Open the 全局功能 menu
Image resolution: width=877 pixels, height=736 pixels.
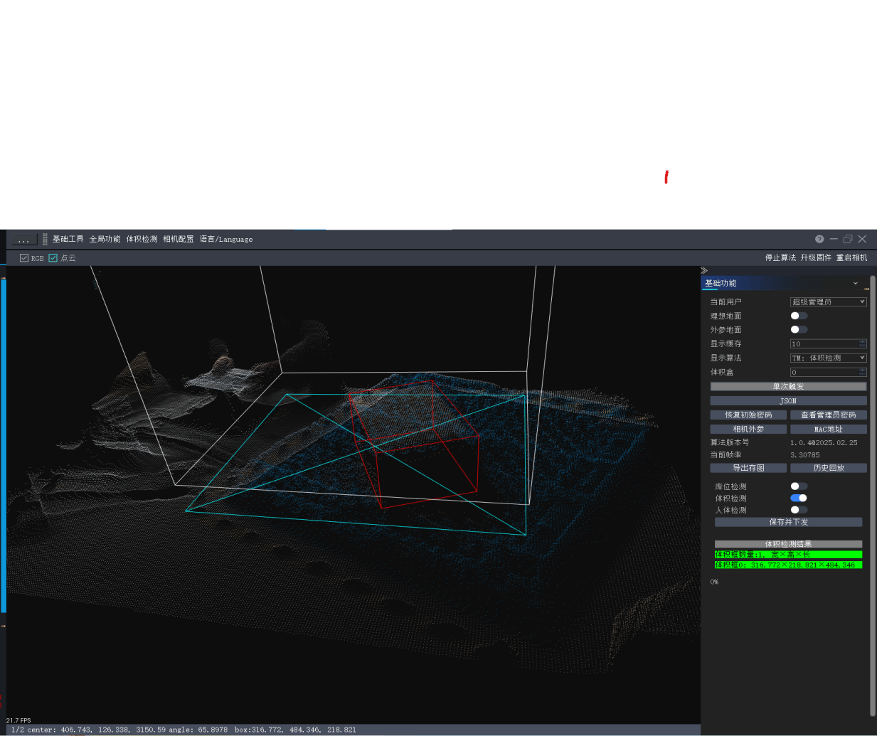[x=105, y=239]
